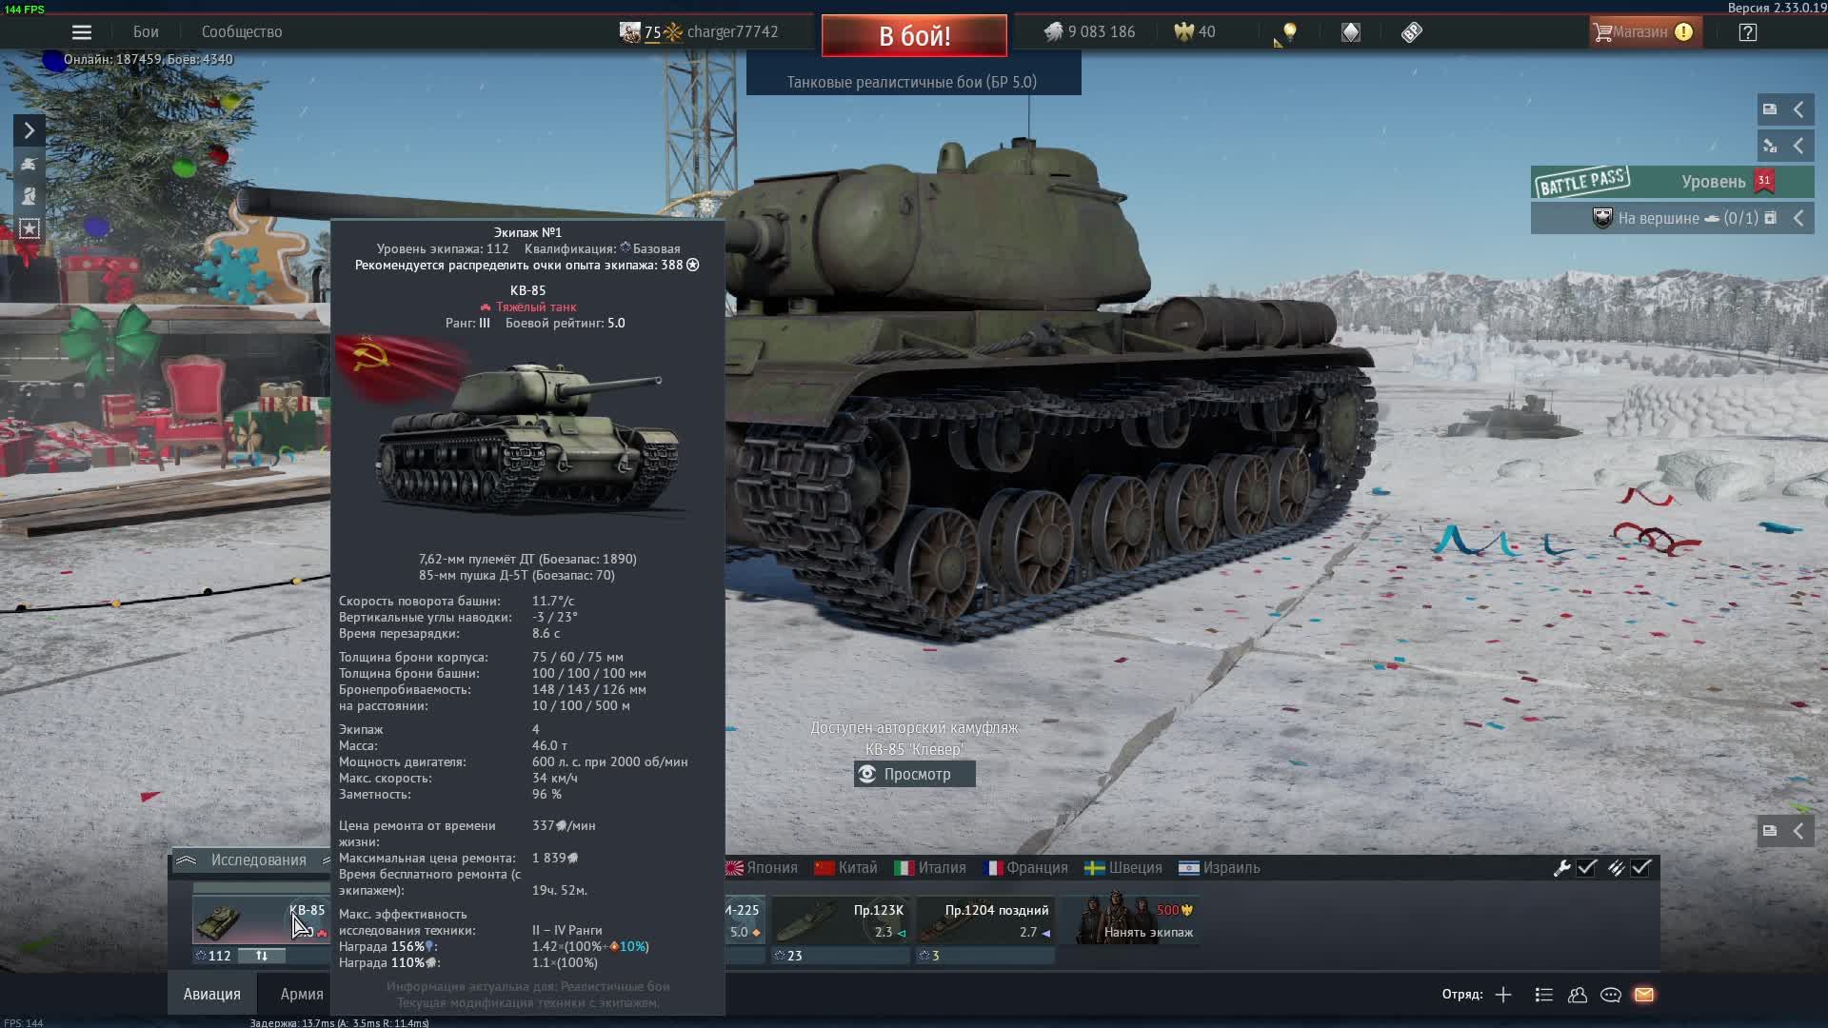Open the tank modifications icon in sidebar
Screen dimensions: 1828x1028
click(30, 164)
